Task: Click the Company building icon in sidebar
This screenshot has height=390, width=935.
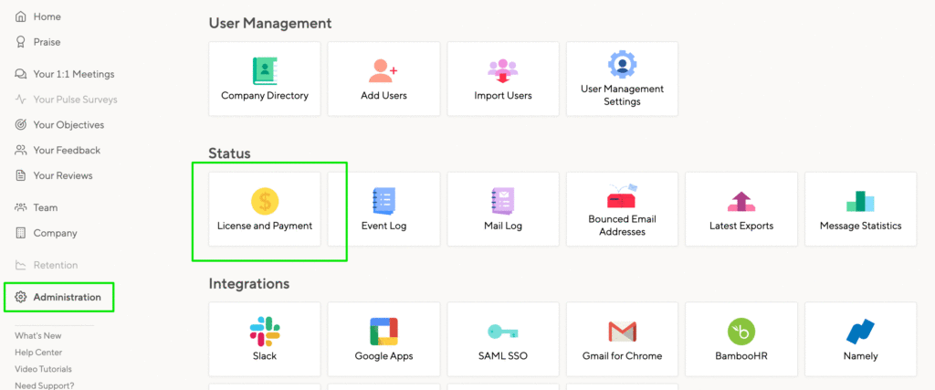Action: click(x=21, y=233)
